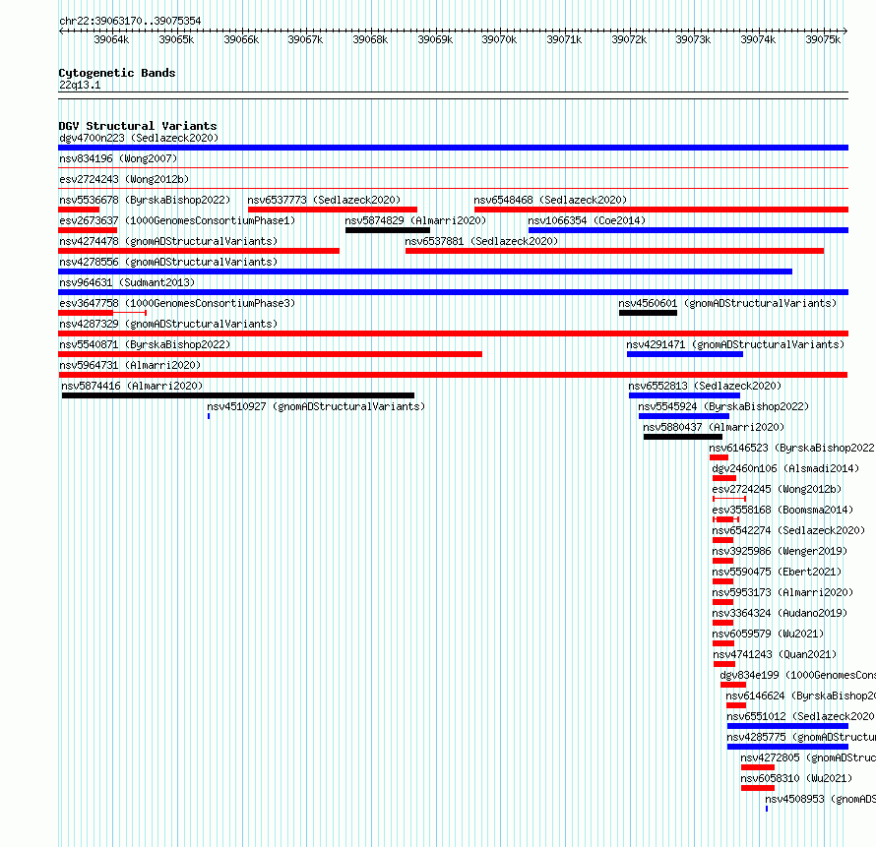Click the dgv834e199 variant label
This screenshot has width=876, height=847.
[x=798, y=675]
